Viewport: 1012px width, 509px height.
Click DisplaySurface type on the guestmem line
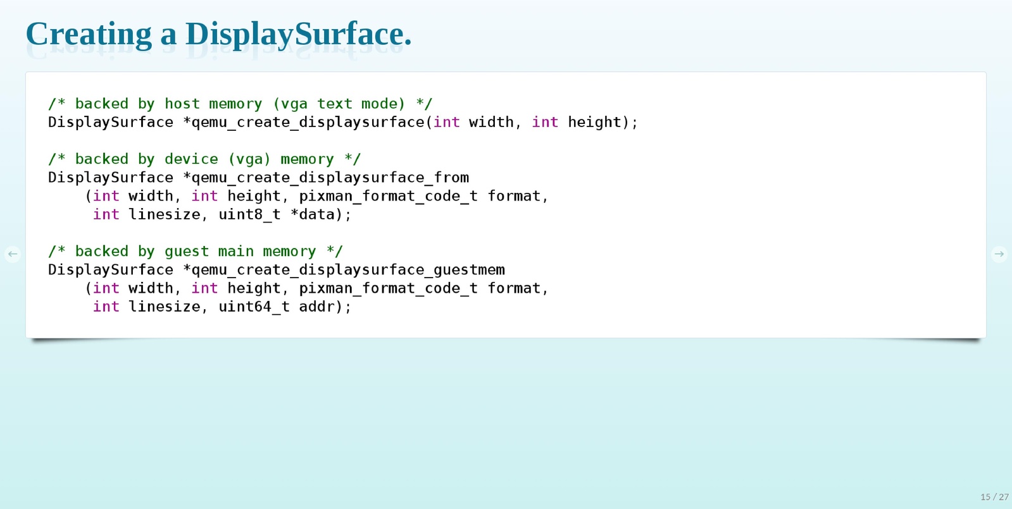click(x=111, y=270)
